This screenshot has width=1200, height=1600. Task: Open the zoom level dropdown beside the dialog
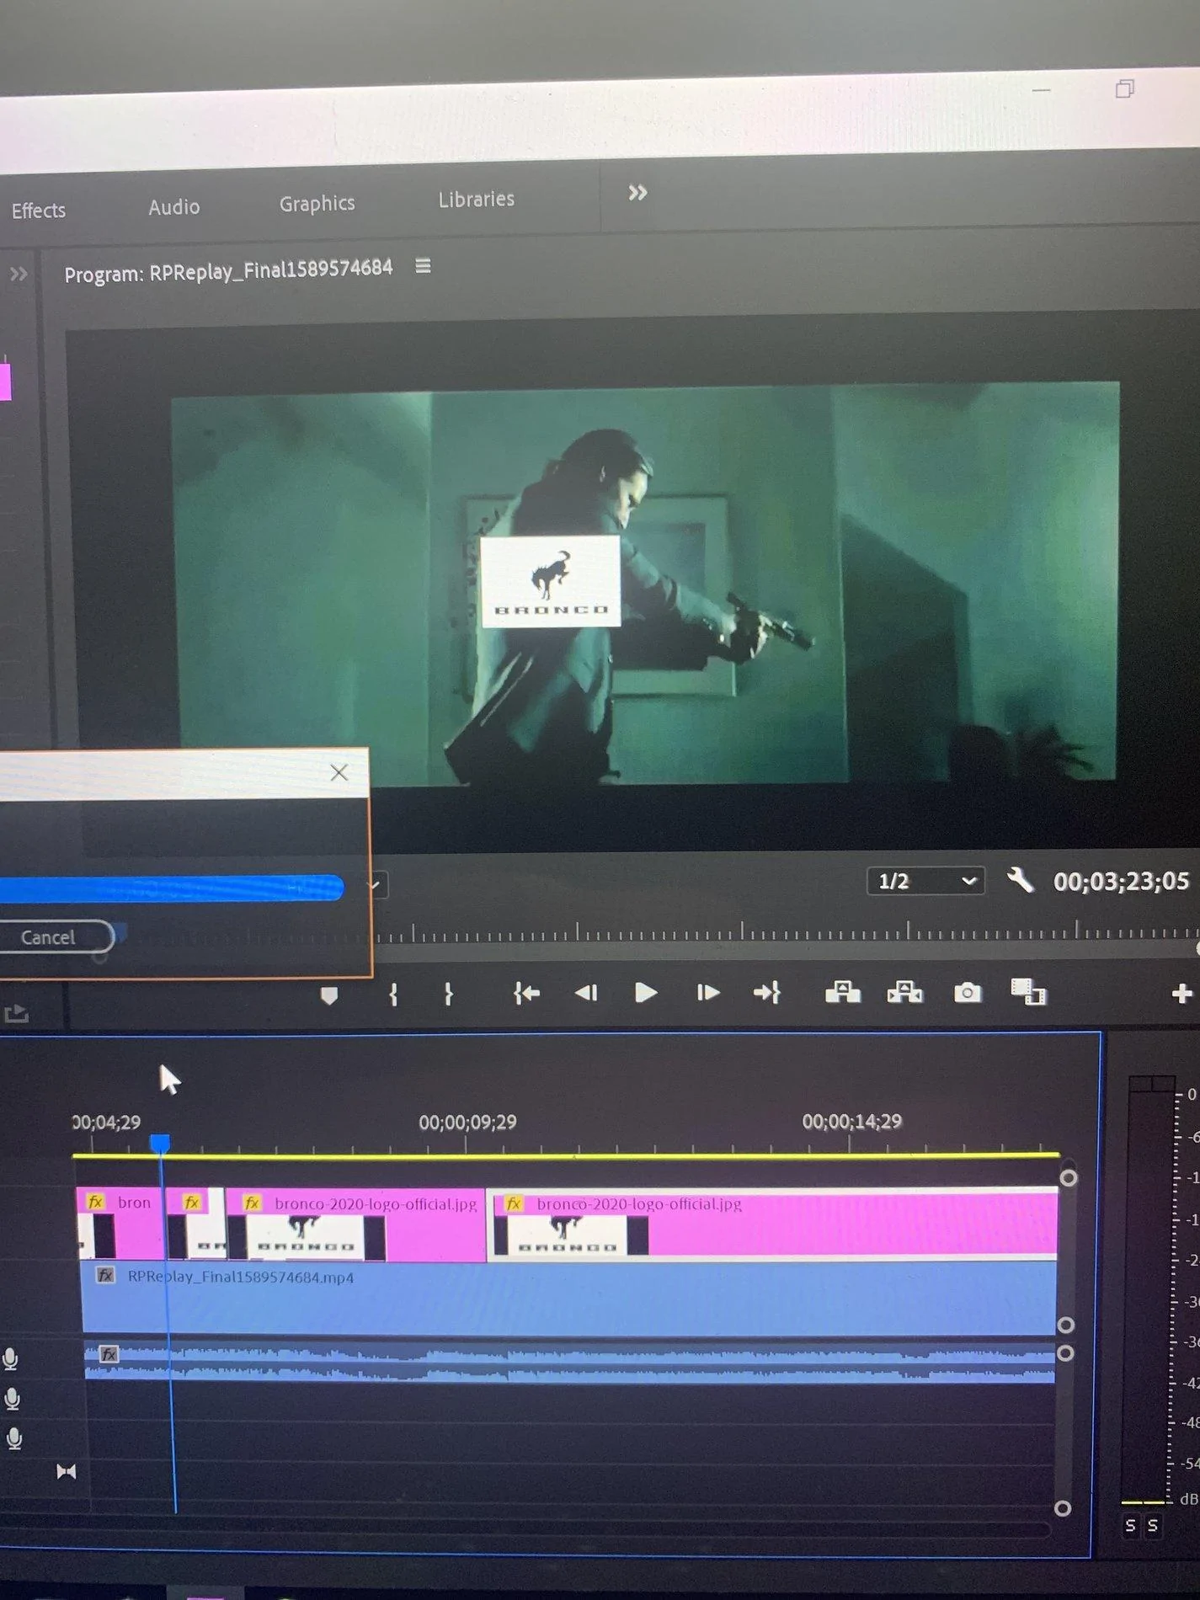(x=376, y=885)
